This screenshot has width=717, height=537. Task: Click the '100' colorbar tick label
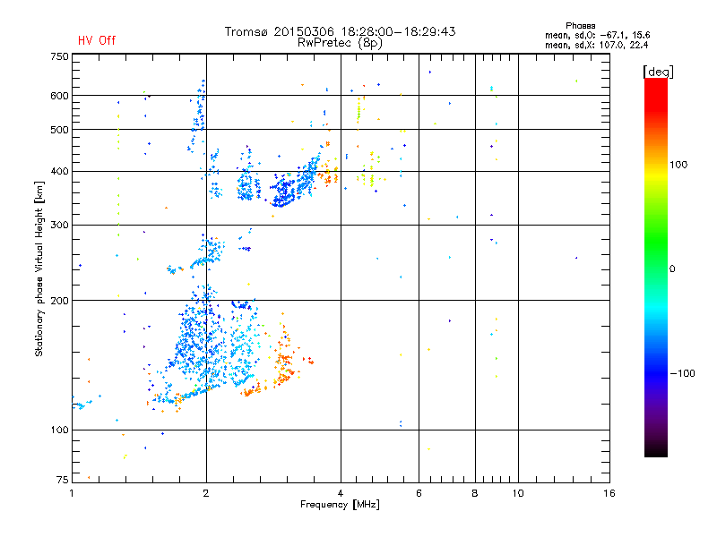pyautogui.click(x=678, y=165)
